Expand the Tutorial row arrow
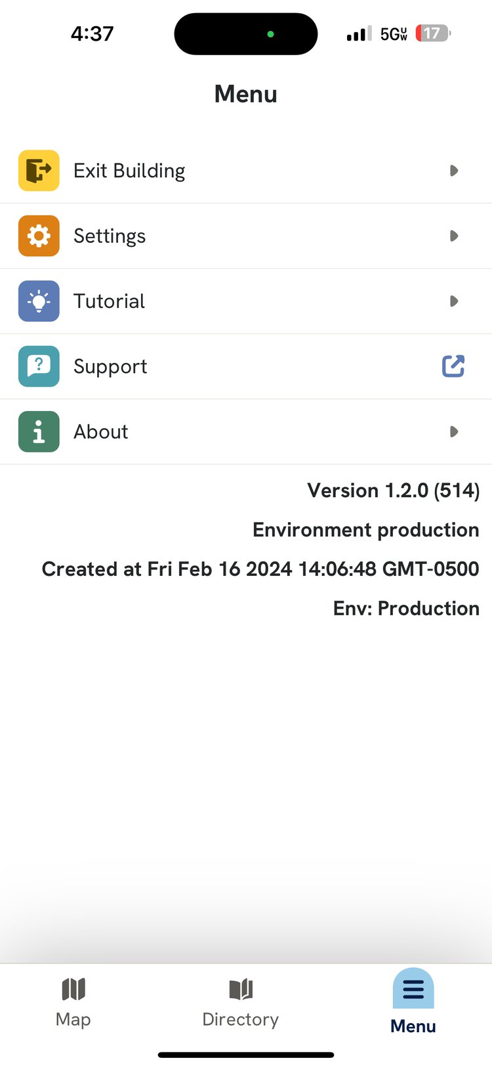The image size is (492, 1067). coord(453,301)
